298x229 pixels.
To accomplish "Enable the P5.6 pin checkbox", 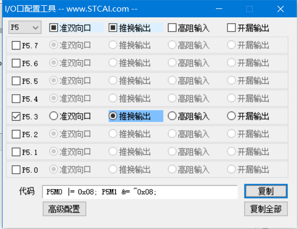I will coord(16,63).
